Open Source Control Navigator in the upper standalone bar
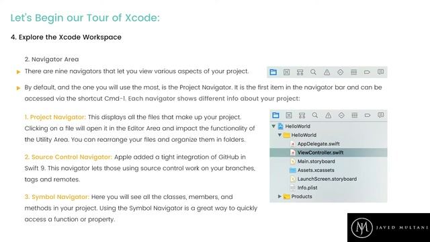Viewport: 430px width, 242px height. point(287,72)
